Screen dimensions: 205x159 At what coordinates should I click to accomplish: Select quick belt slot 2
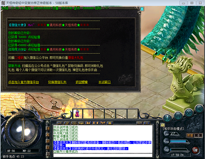pyautogui.click(x=88, y=113)
